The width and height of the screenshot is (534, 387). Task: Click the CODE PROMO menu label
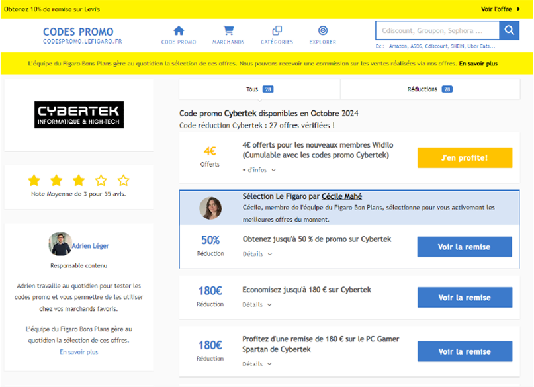179,42
